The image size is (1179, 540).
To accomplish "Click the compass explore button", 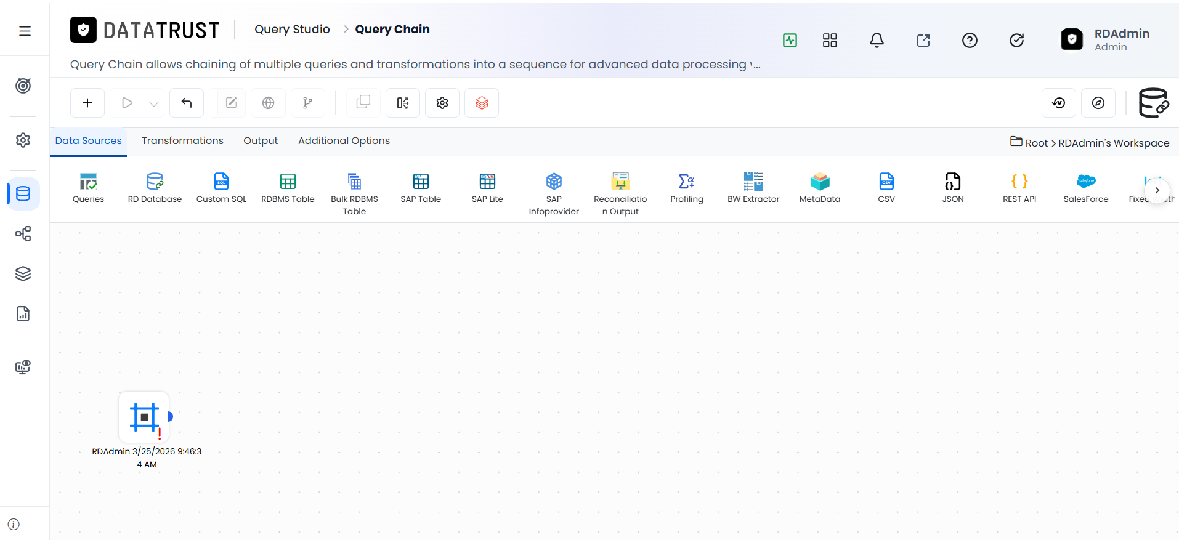I will (1098, 103).
